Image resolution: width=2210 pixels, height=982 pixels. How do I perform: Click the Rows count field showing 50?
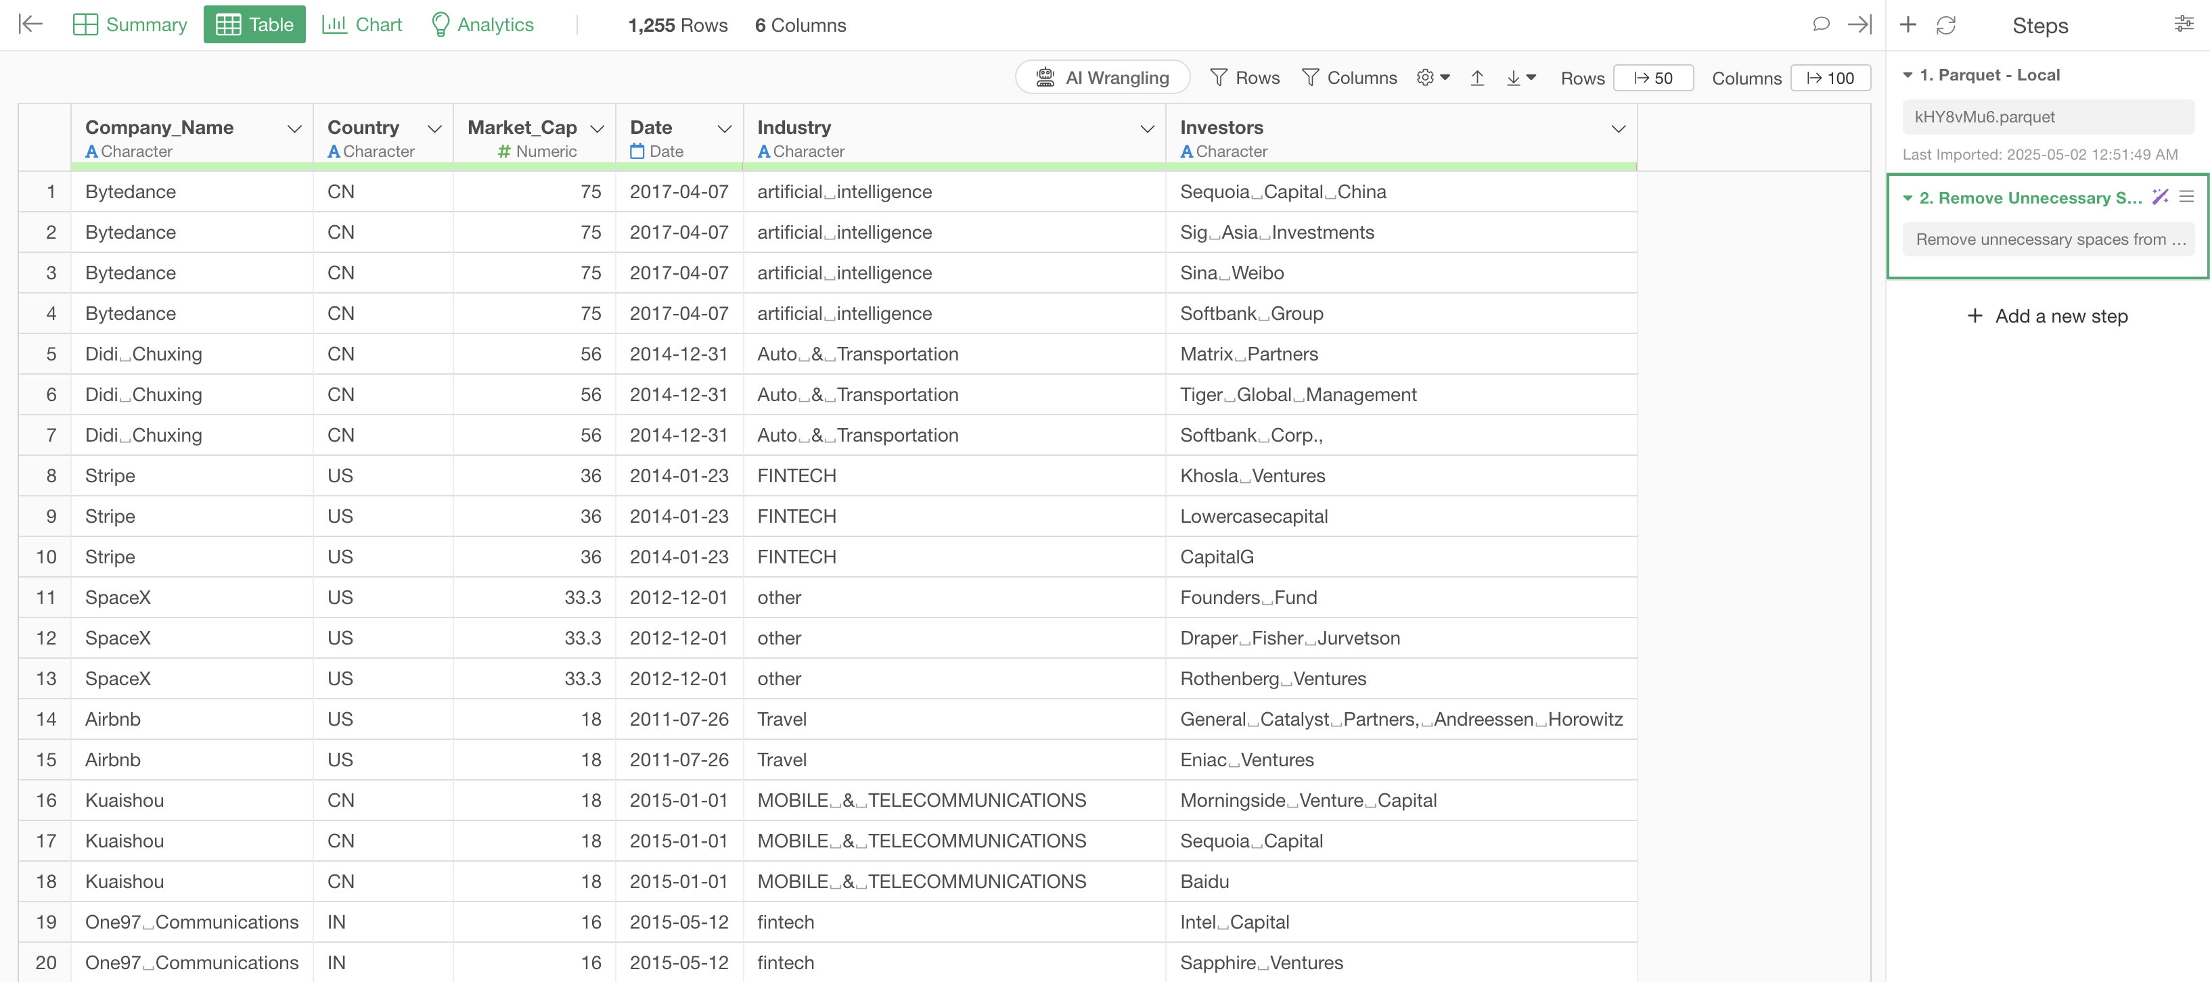coord(1653,78)
